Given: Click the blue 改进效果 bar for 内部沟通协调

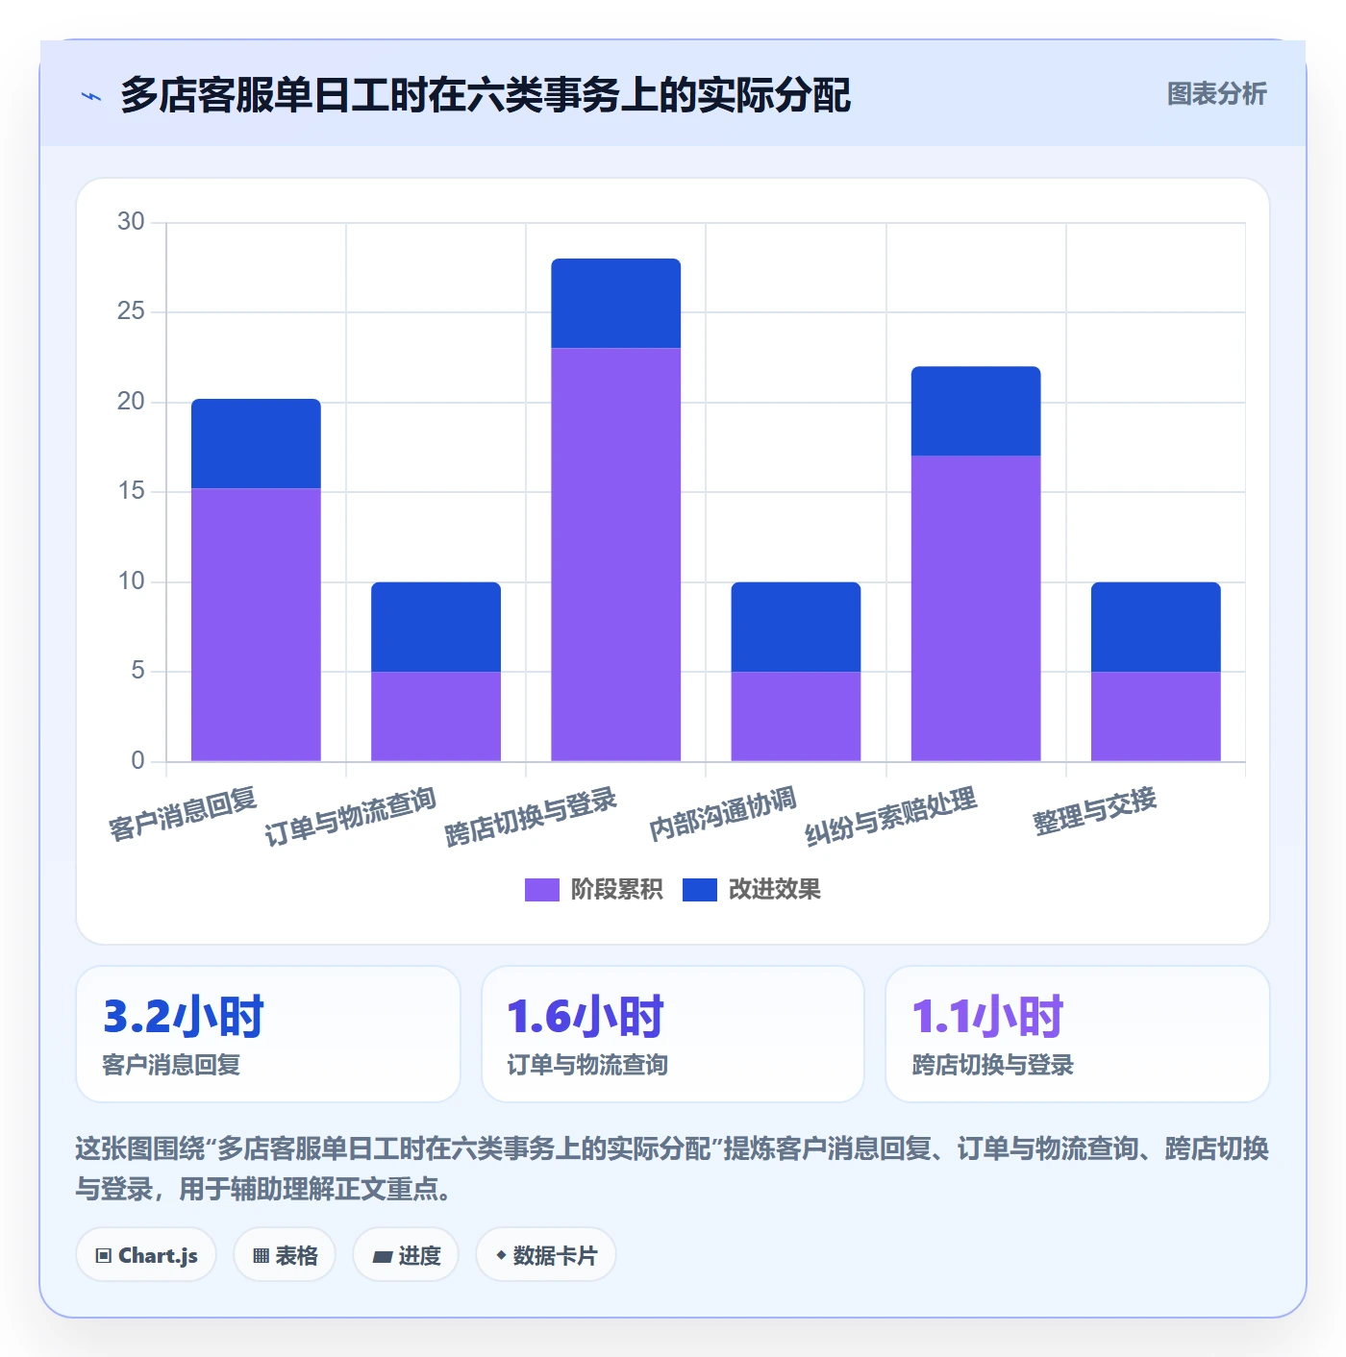Looking at the screenshot, I should tap(796, 627).
